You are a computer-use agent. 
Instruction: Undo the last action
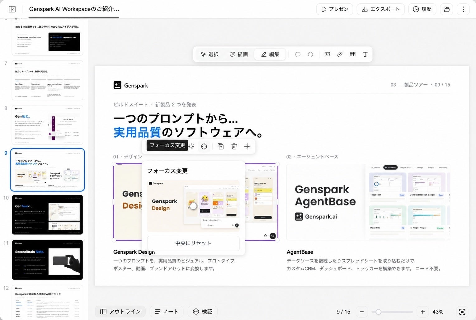(298, 54)
